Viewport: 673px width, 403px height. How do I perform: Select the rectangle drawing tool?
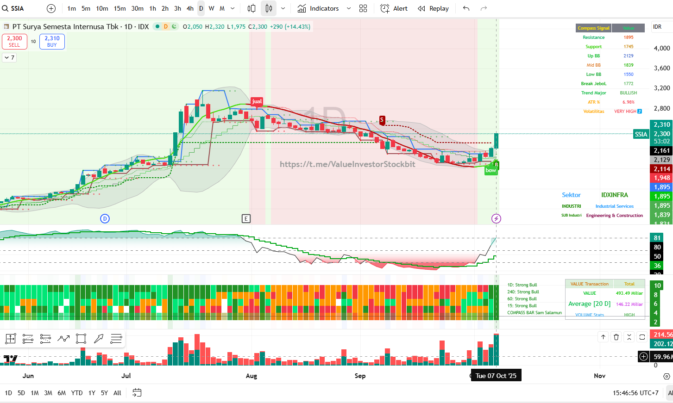(x=81, y=339)
